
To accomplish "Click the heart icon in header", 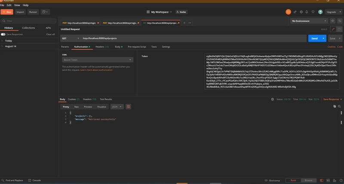I will coord(313,12).
